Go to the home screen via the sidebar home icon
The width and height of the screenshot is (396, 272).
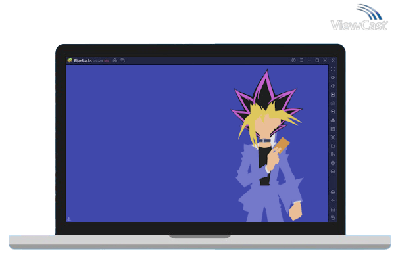(333, 210)
